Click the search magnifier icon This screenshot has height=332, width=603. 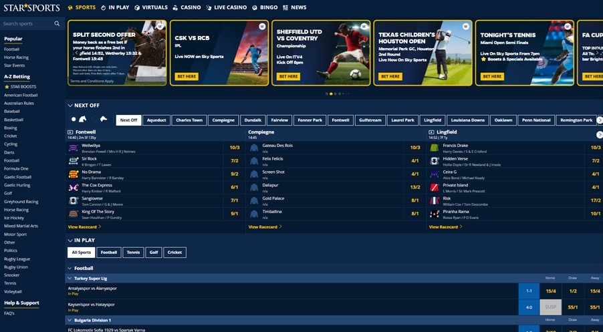(x=57, y=23)
